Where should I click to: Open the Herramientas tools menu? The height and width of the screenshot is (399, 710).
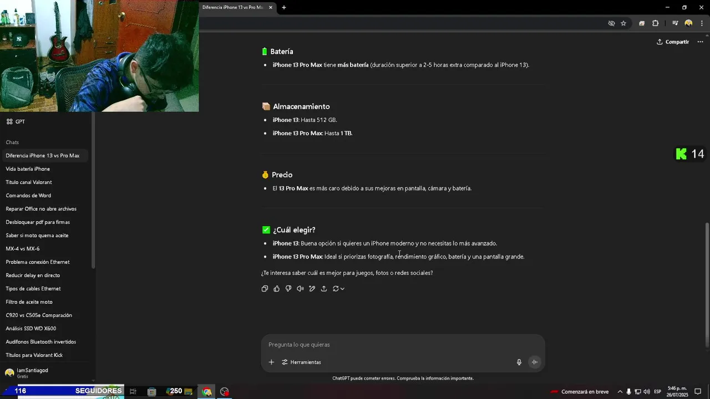tap(301, 362)
